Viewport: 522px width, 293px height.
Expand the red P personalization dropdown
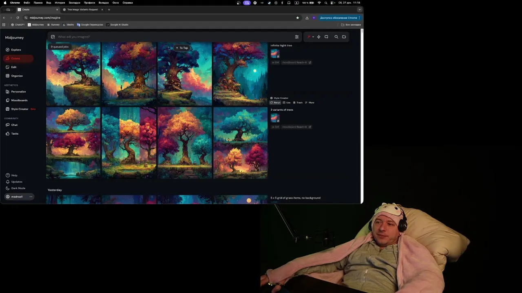tap(311, 37)
